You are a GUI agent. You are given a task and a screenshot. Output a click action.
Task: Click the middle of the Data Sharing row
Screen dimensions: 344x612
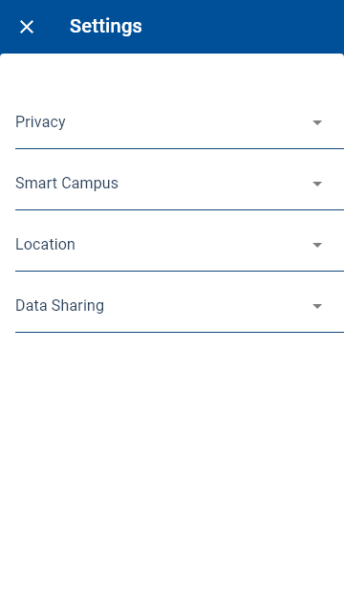click(x=180, y=306)
